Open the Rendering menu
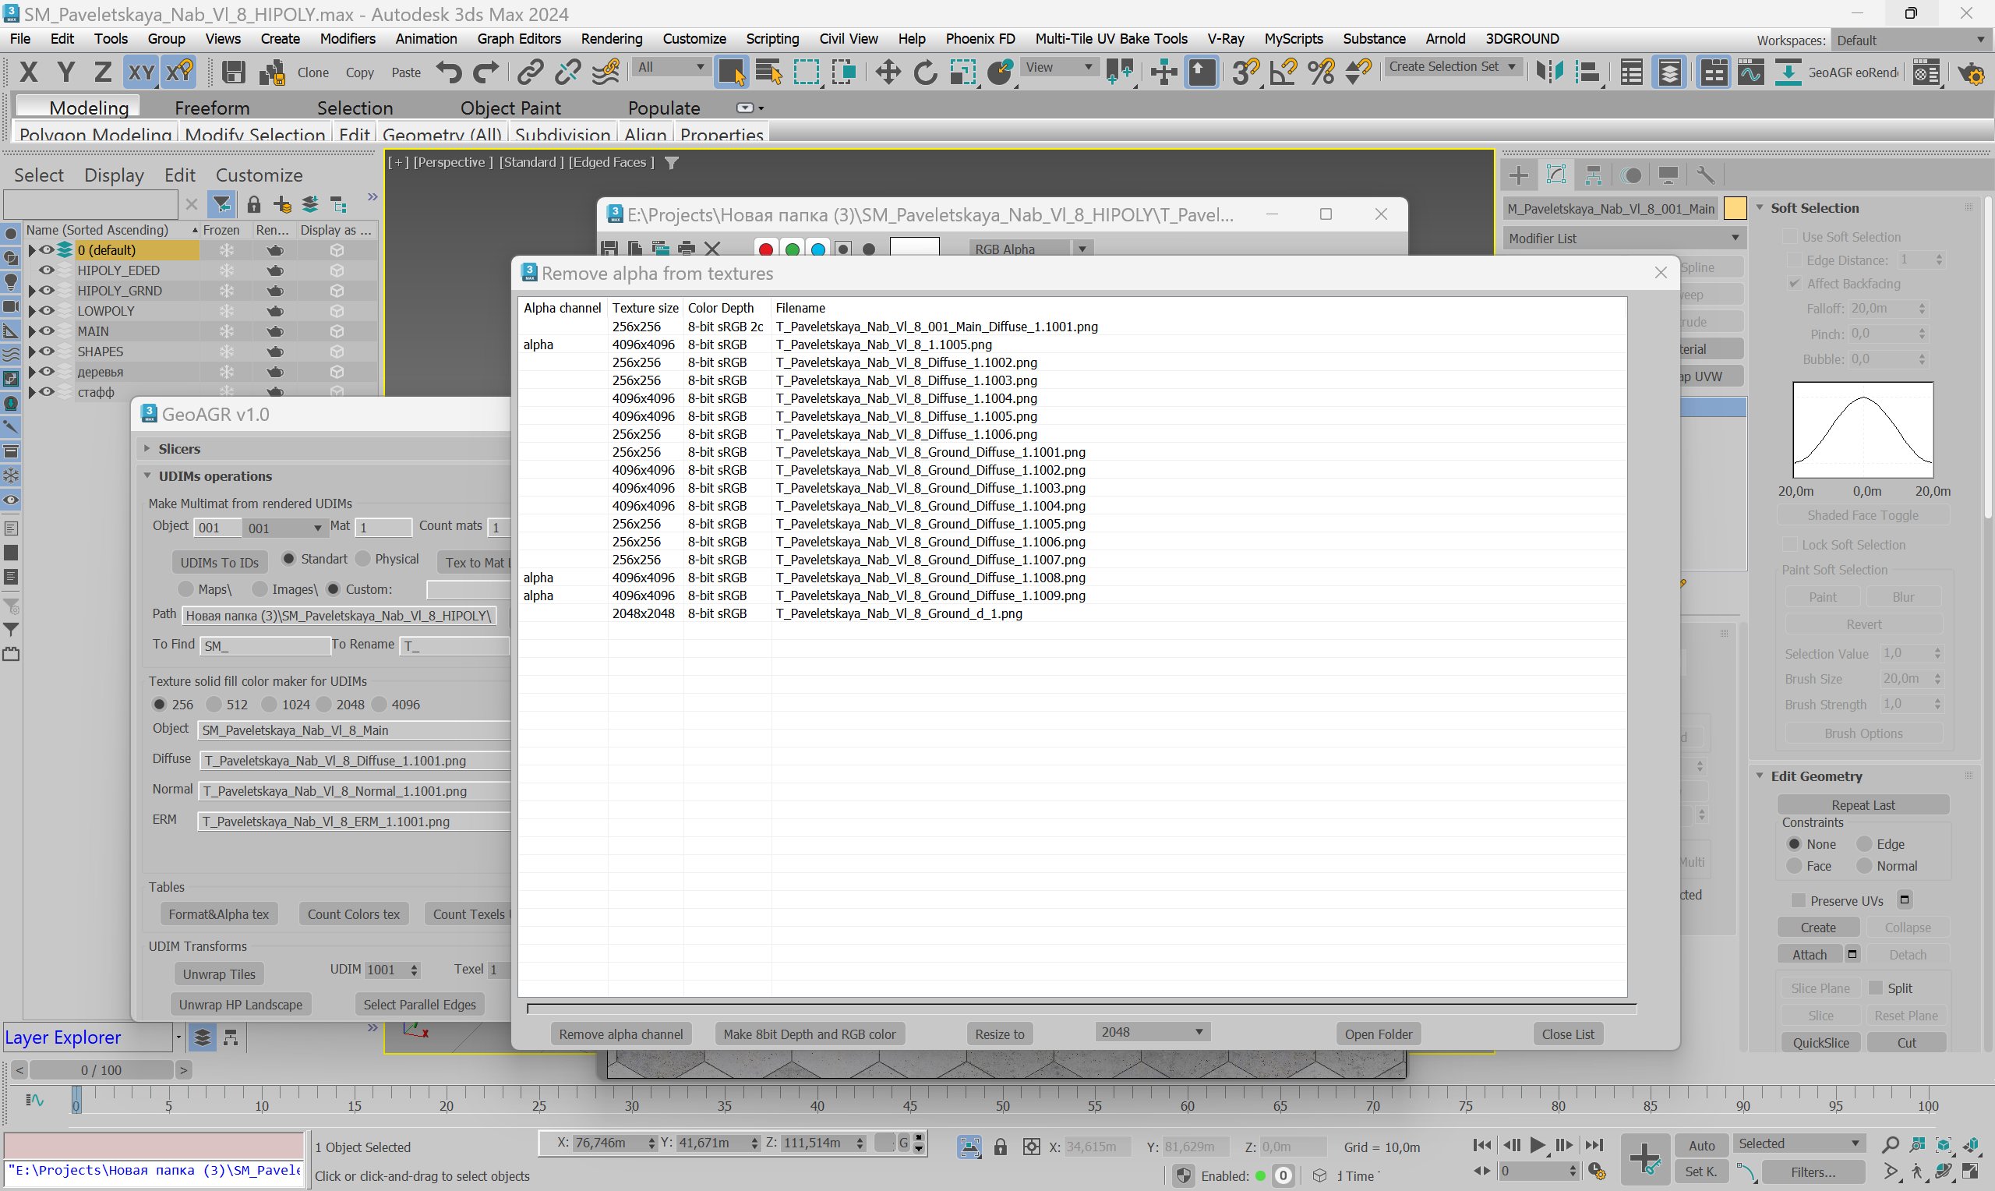The image size is (1995, 1191). [x=611, y=38]
